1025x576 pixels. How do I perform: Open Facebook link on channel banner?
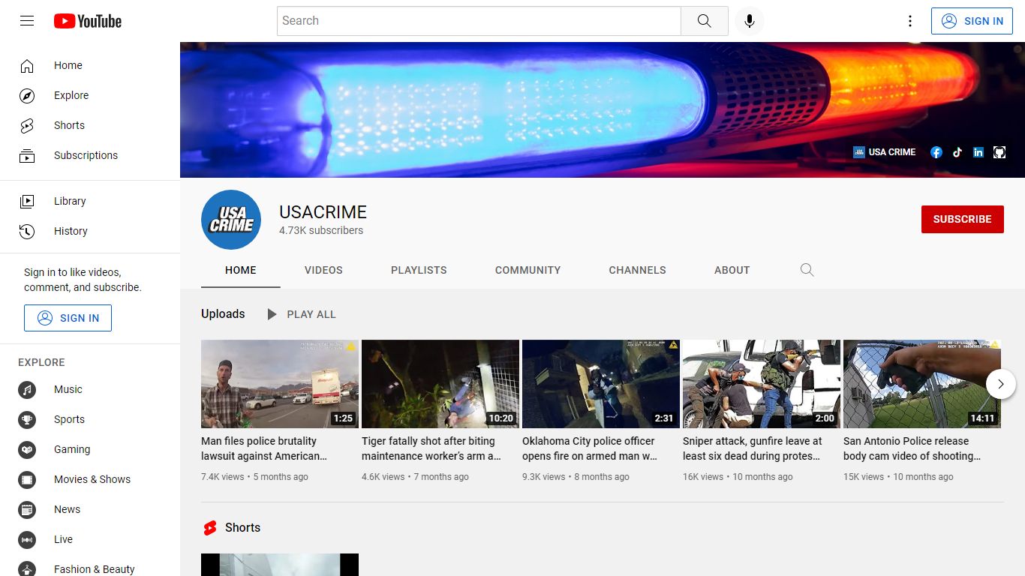[936, 152]
